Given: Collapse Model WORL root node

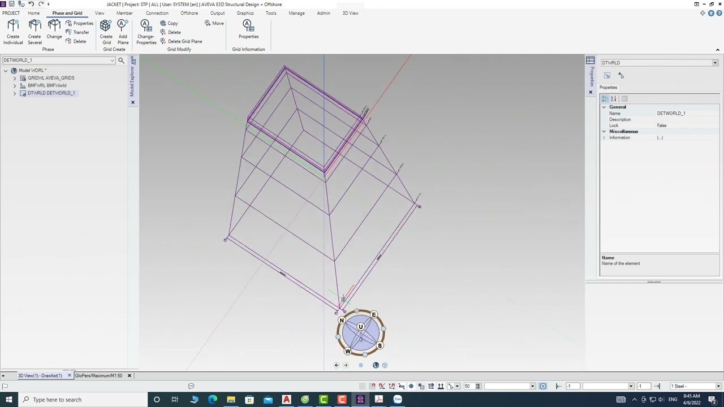Looking at the screenshot, I should pyautogui.click(x=6, y=71).
